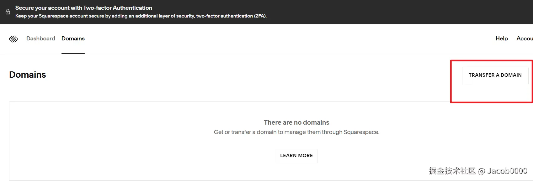The height and width of the screenshot is (181, 533).
Task: Click the Two-factor Authentication banner title
Action: tap(84, 8)
